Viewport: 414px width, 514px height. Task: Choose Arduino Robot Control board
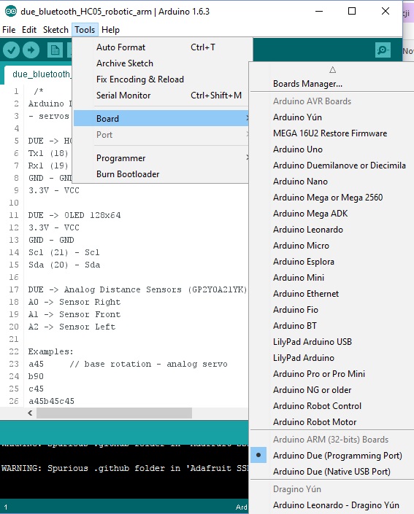click(332, 406)
